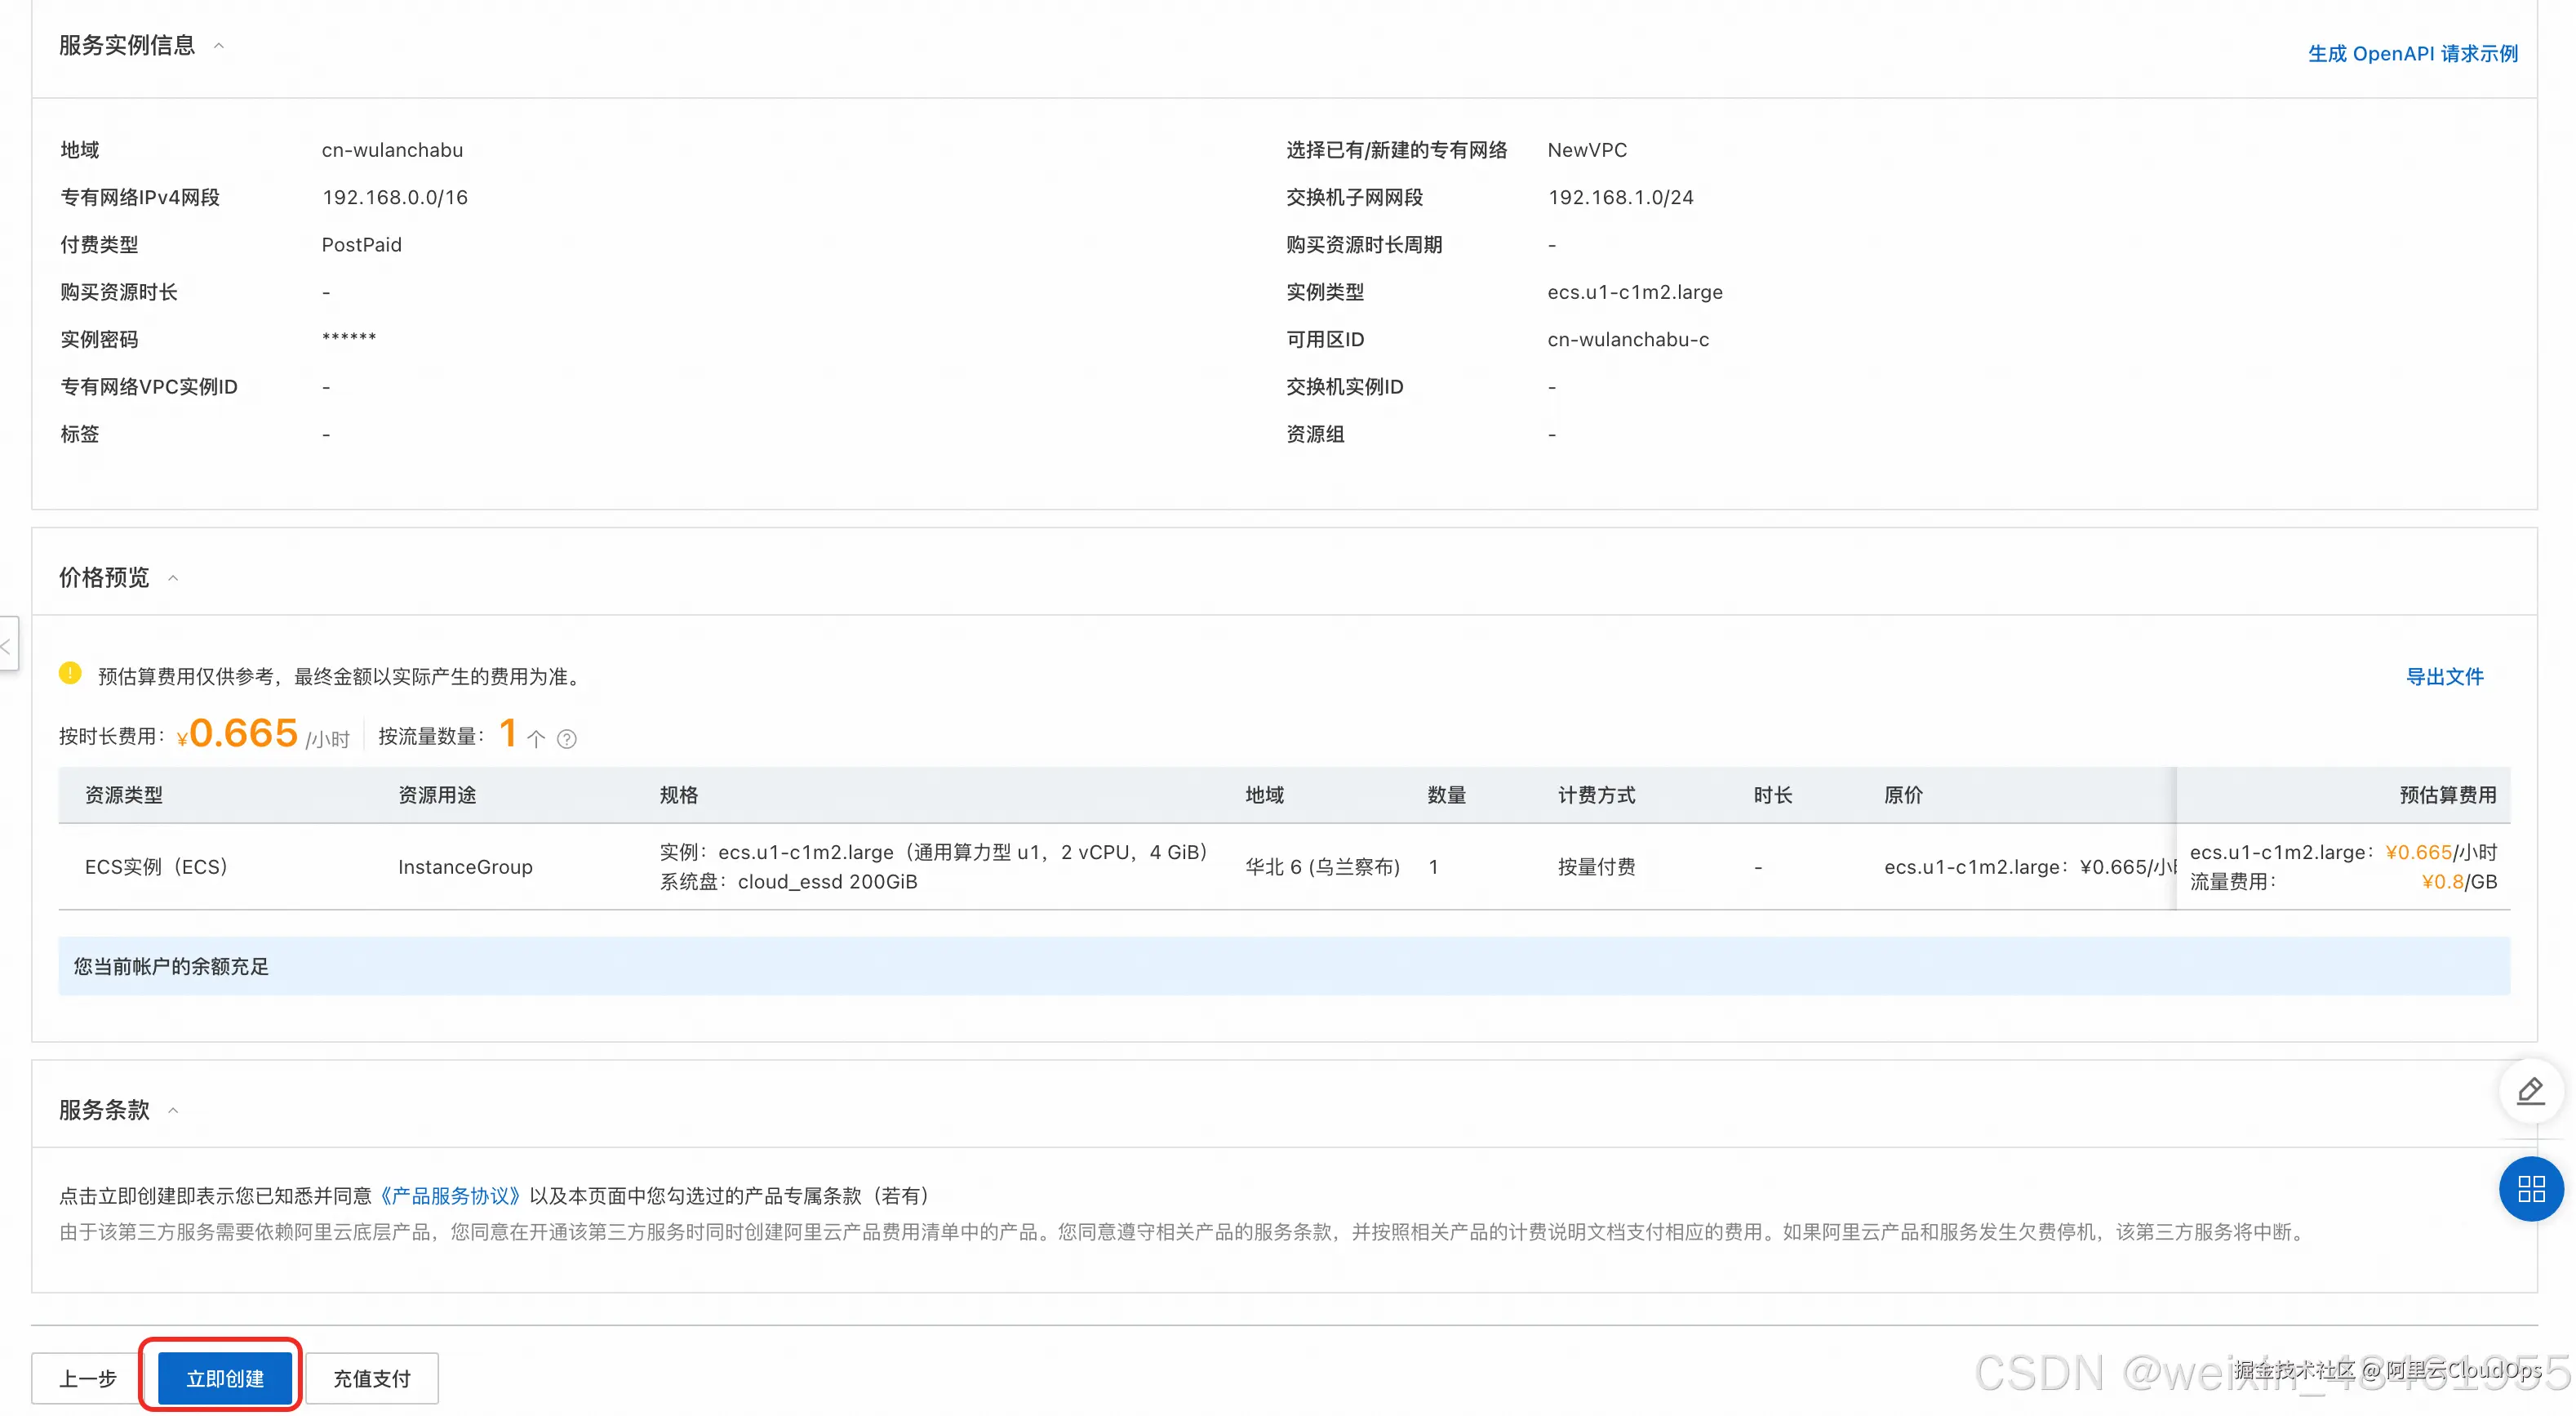This screenshot has height=1416, width=2576.
Task: Click the yellow warning icon in 价格预览
Action: pyautogui.click(x=70, y=674)
